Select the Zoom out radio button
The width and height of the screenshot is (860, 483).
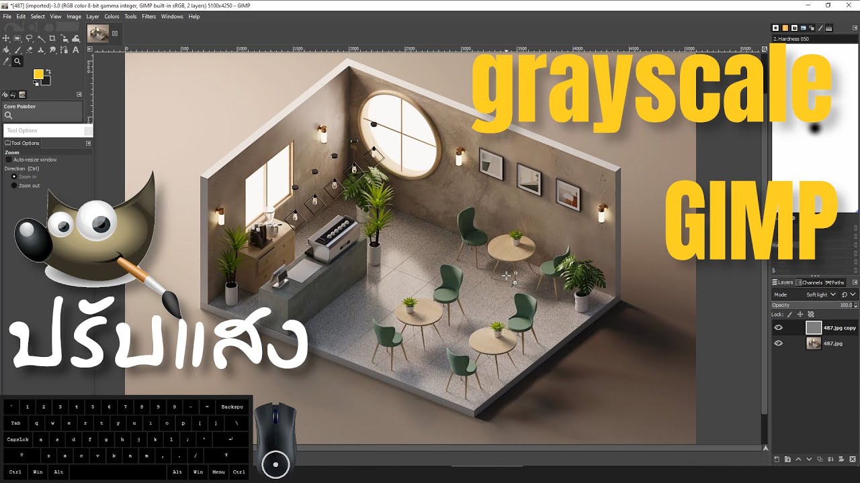pos(14,185)
